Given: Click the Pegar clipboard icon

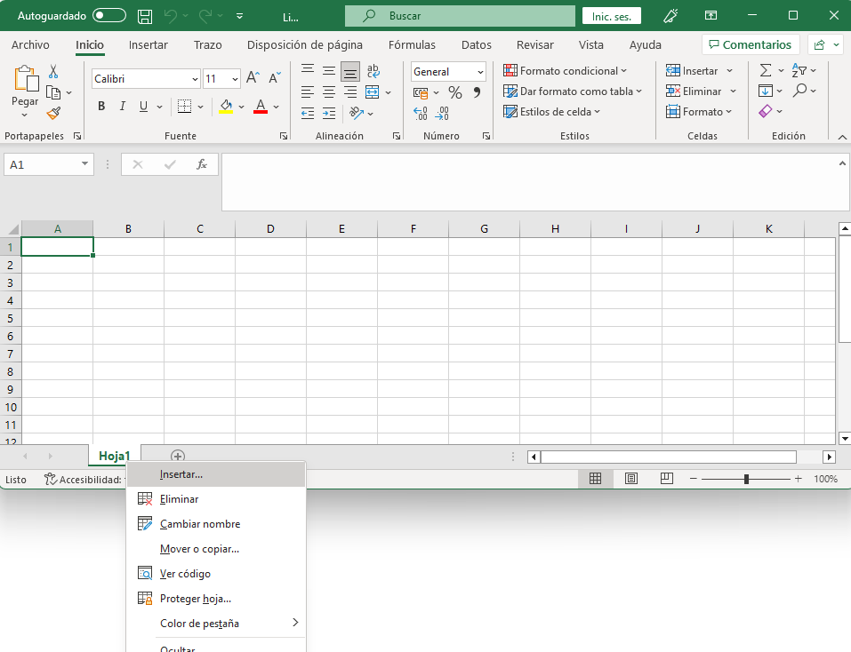Looking at the screenshot, I should coord(26,78).
